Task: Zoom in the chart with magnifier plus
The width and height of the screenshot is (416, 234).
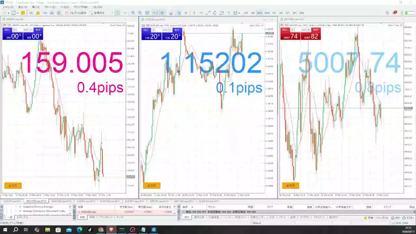Action: tap(133, 13)
